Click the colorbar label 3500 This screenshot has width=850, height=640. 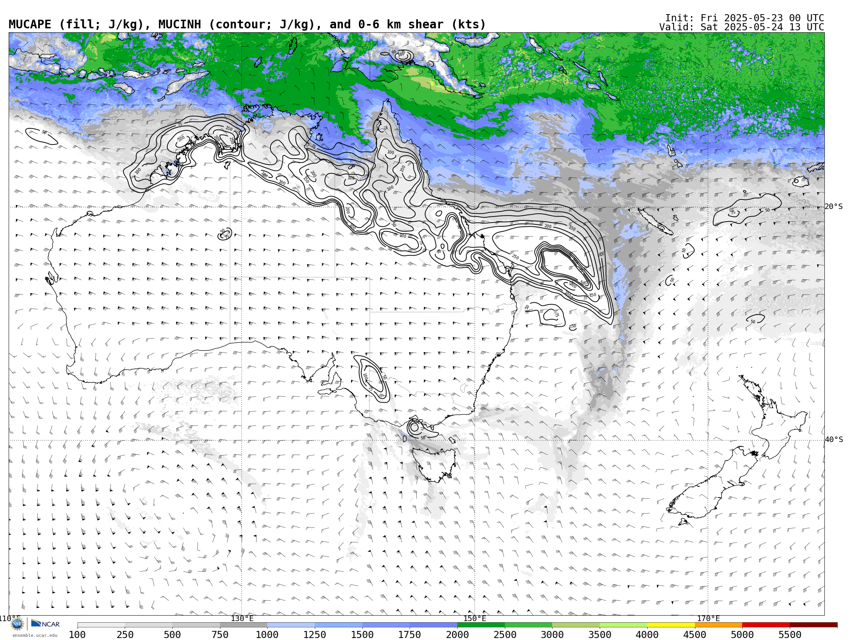[600, 635]
